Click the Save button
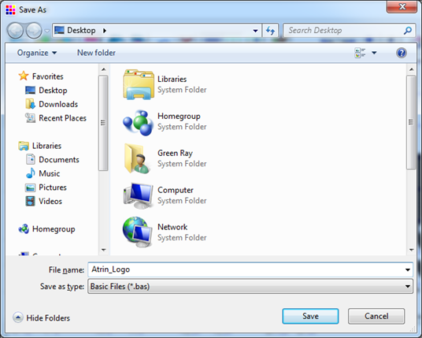Image resolution: width=422 pixels, height=338 pixels. tap(310, 316)
